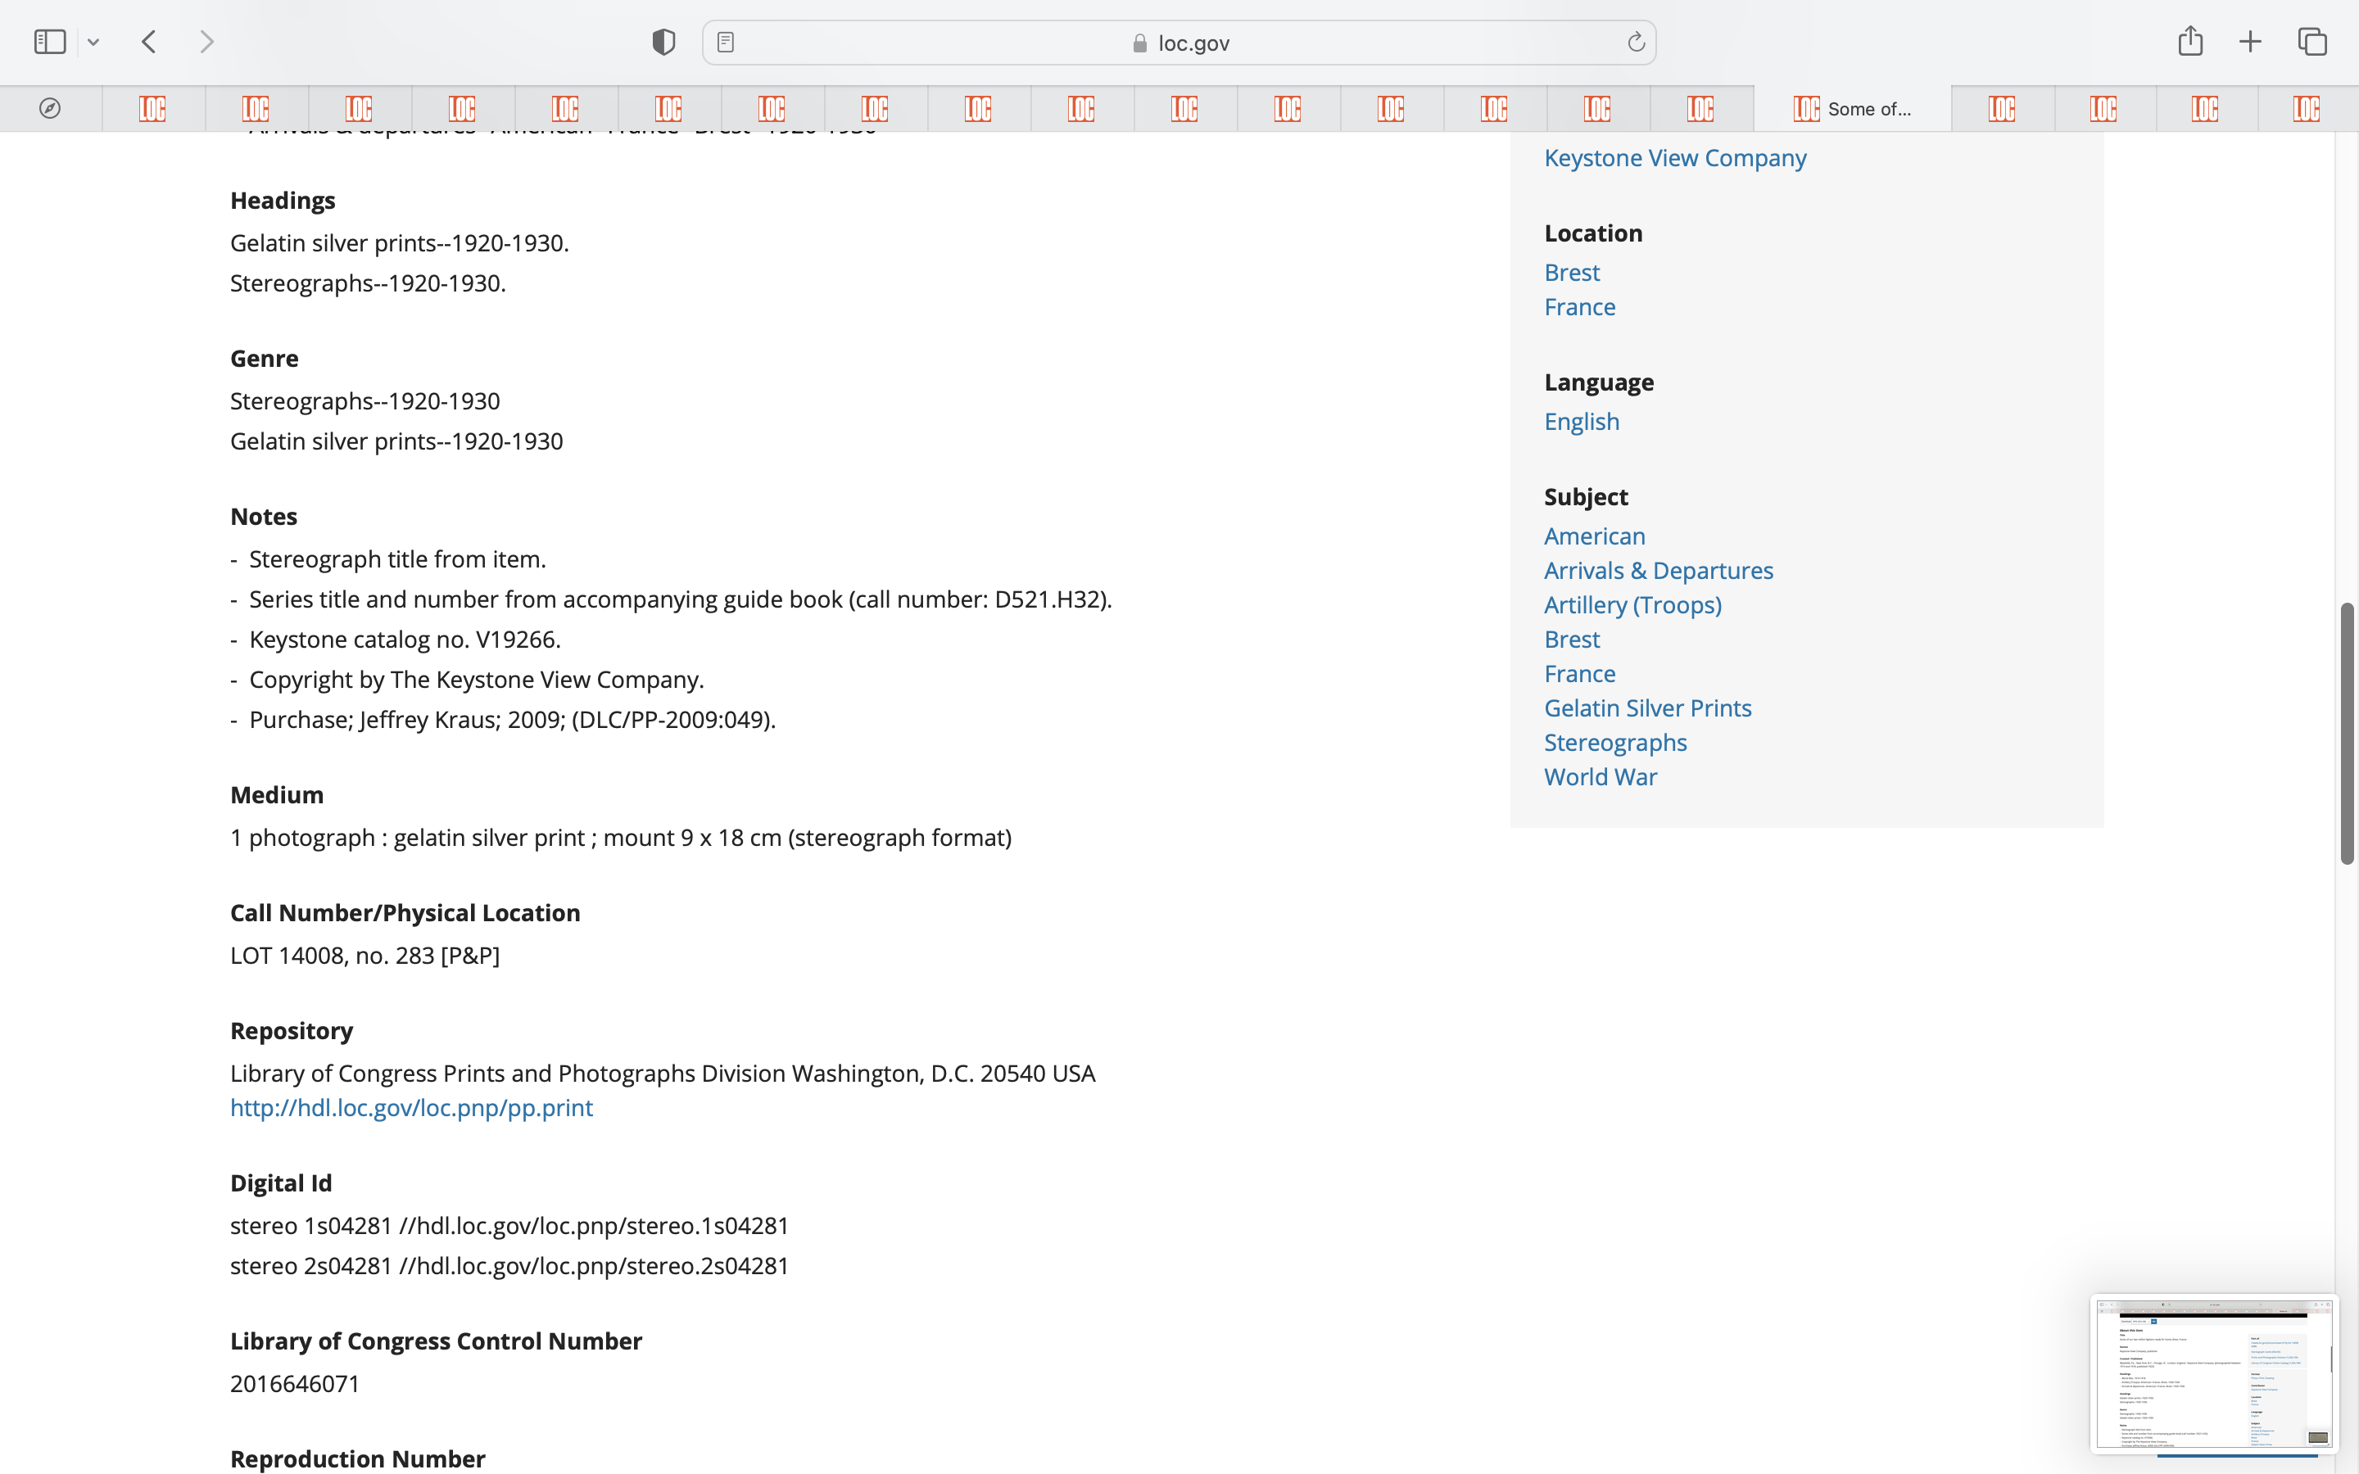Switch to the 'Some of...' tab
The width and height of the screenshot is (2359, 1474).
click(x=1852, y=108)
